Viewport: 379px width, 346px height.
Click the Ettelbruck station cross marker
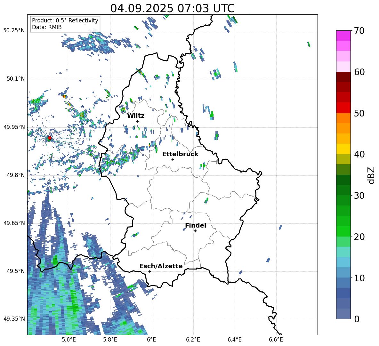pos(173,159)
